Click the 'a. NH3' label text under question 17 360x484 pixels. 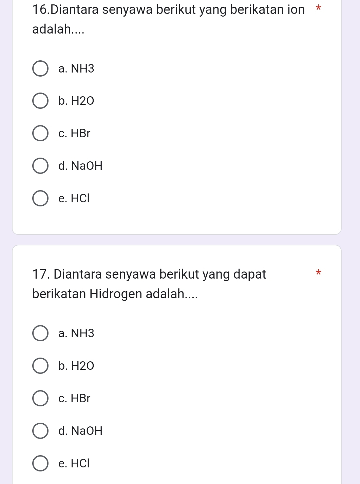(x=76, y=334)
